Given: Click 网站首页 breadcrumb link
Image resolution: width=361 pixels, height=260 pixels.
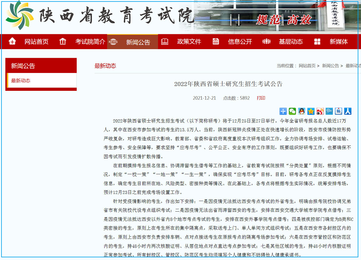Looking at the screenshot, I should click(x=307, y=66).
